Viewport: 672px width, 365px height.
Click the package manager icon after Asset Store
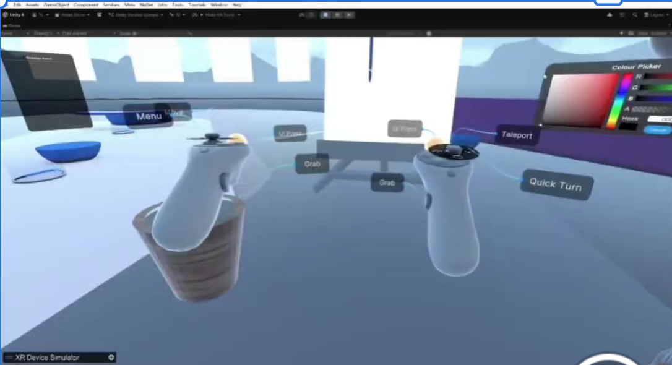click(x=100, y=15)
